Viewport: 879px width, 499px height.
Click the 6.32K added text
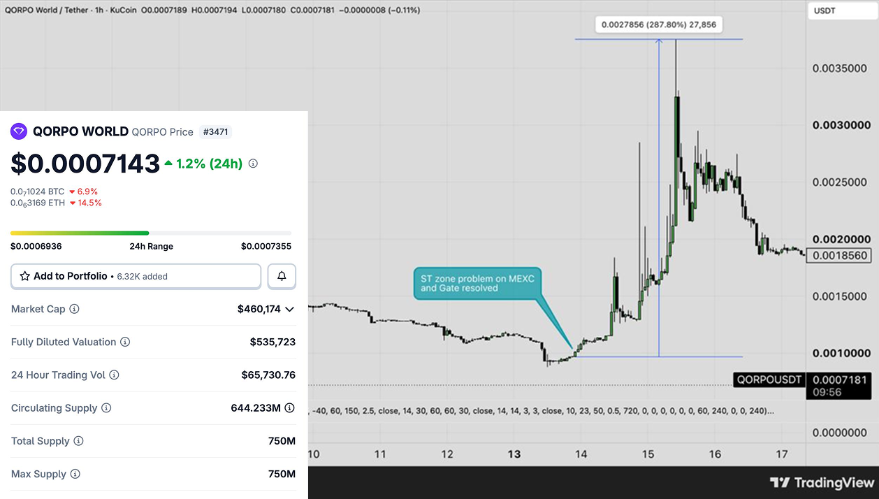pos(142,276)
